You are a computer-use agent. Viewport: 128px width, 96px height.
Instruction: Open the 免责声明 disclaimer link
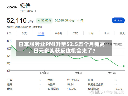(37, 27)
